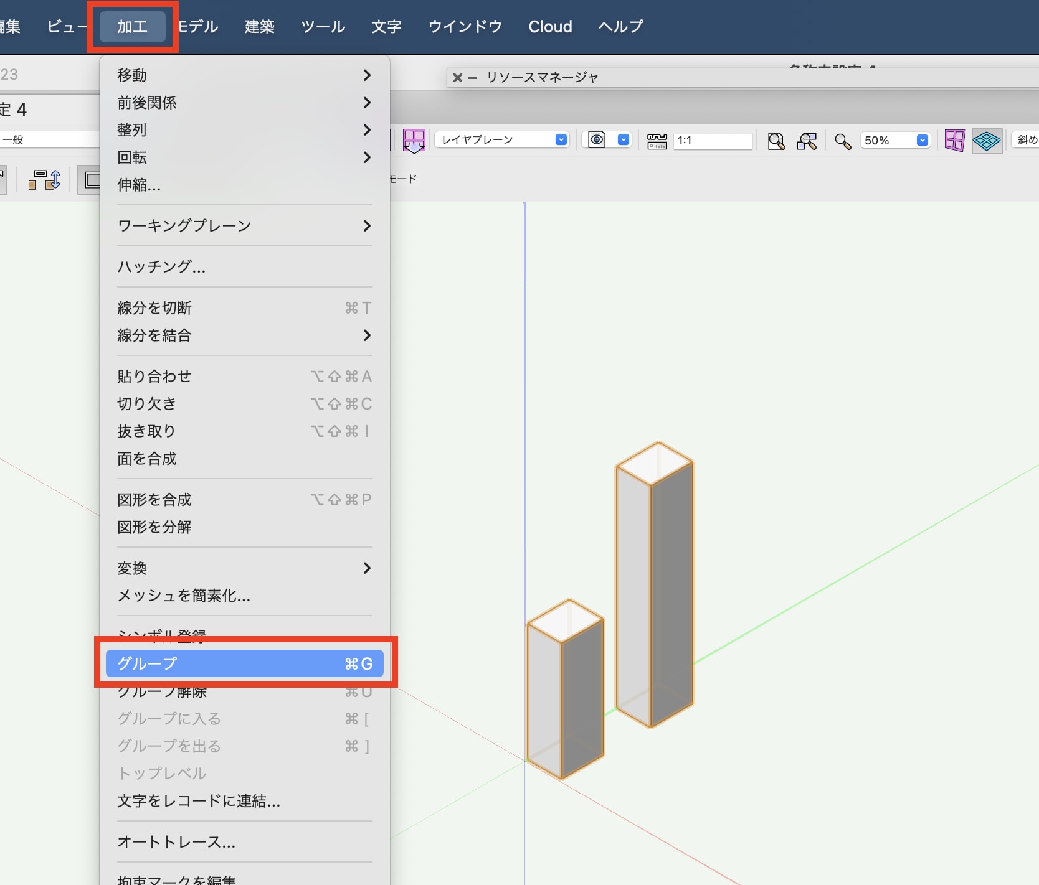Expand the 線分を結合 submenu

coord(245,335)
